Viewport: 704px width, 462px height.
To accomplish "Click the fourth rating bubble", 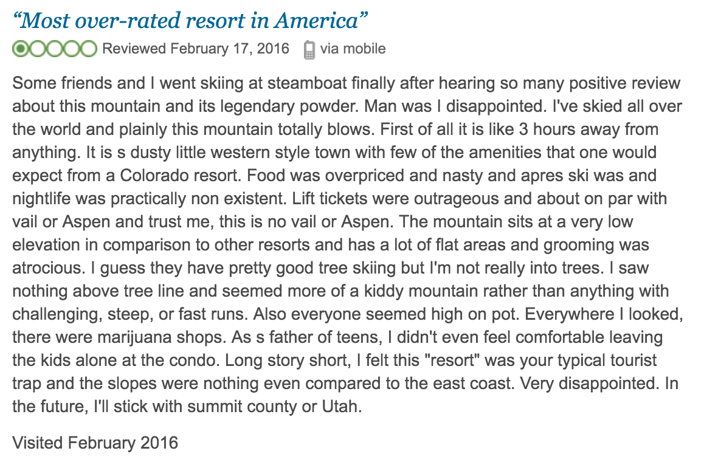I will coord(72,49).
